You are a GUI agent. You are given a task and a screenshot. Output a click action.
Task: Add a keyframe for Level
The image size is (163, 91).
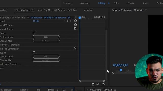click(x=68, y=21)
